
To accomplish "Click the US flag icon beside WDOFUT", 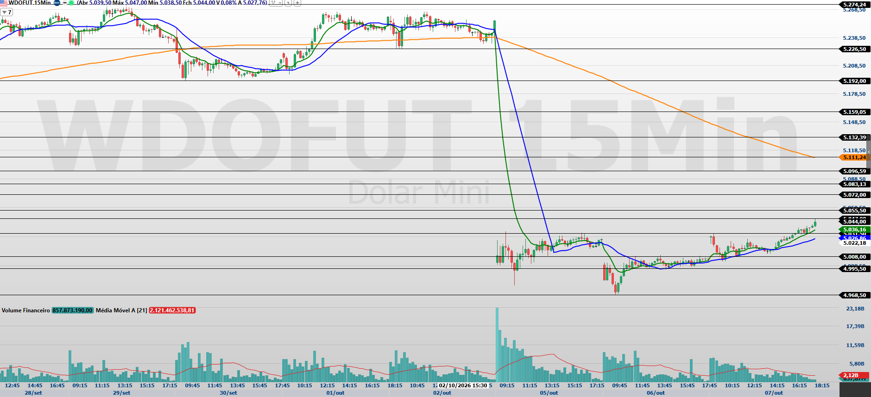I will point(4,3).
